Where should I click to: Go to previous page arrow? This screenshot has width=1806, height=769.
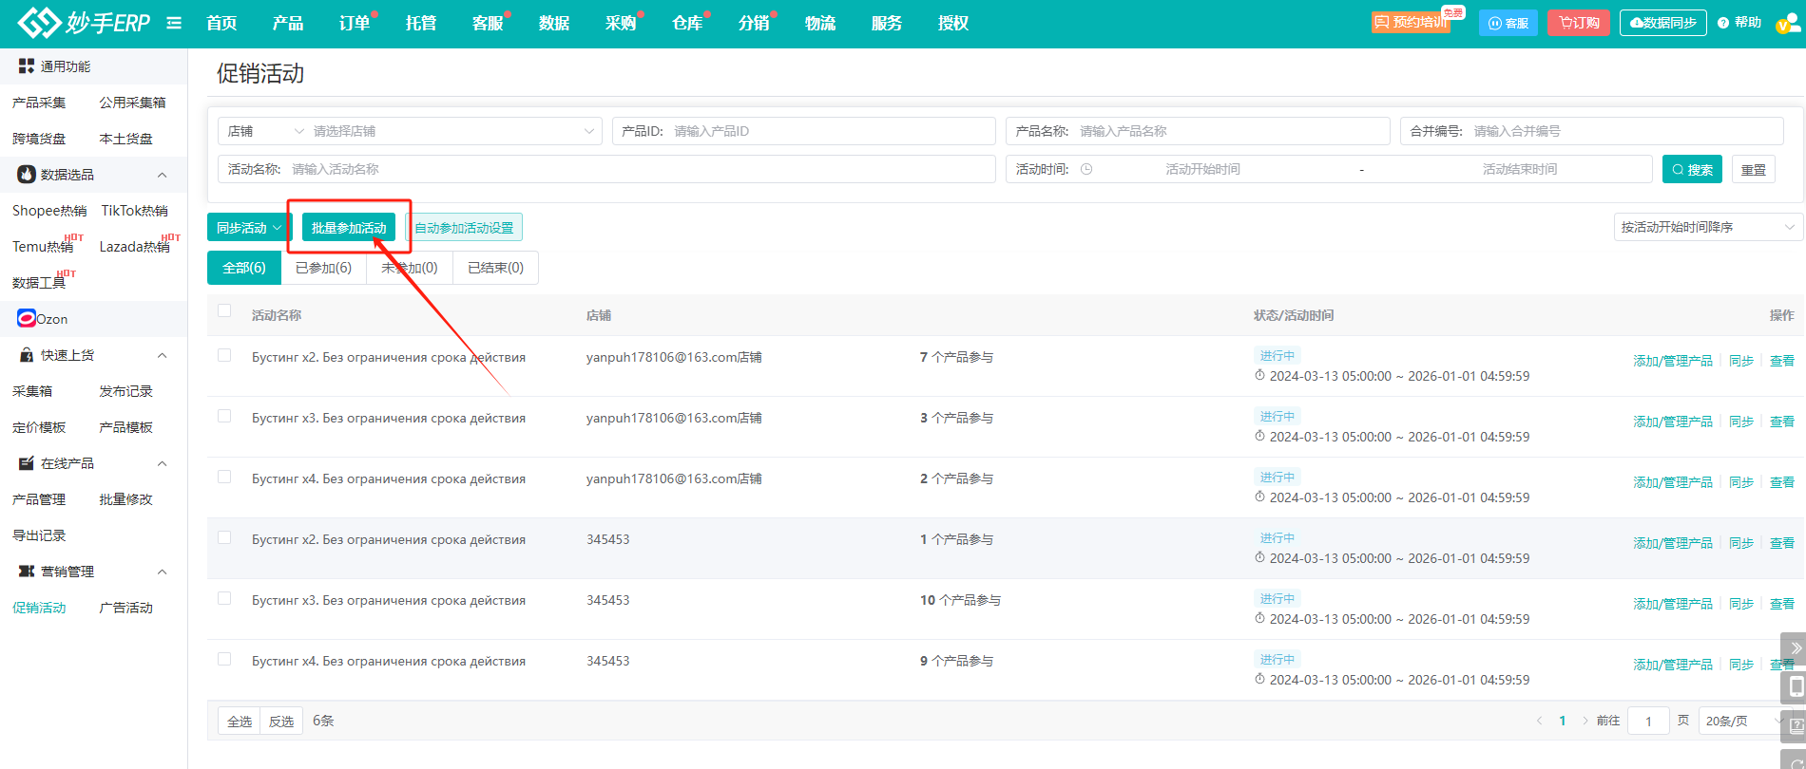tap(1539, 721)
